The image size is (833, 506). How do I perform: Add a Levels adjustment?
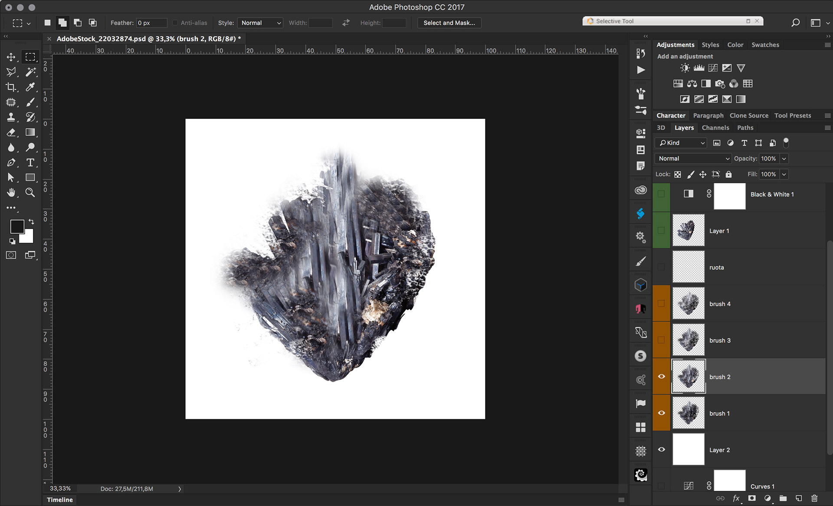tap(699, 68)
